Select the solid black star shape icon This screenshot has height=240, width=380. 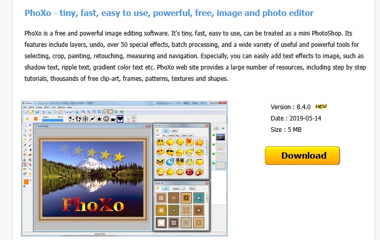point(99,118)
